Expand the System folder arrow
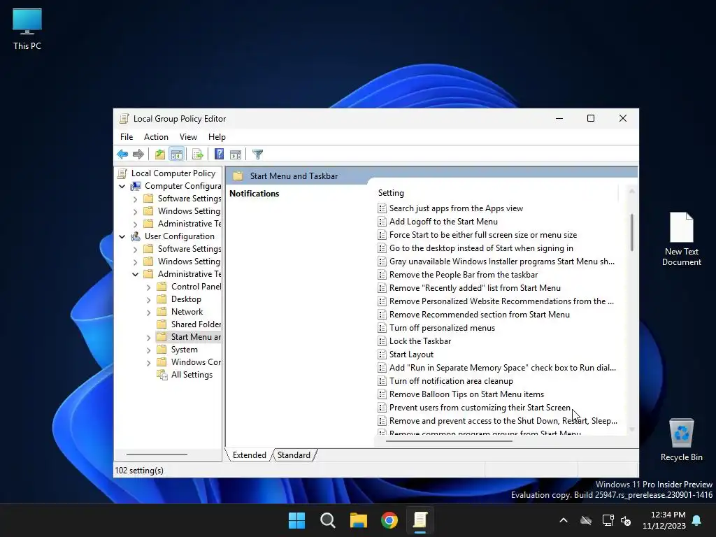 pyautogui.click(x=148, y=350)
